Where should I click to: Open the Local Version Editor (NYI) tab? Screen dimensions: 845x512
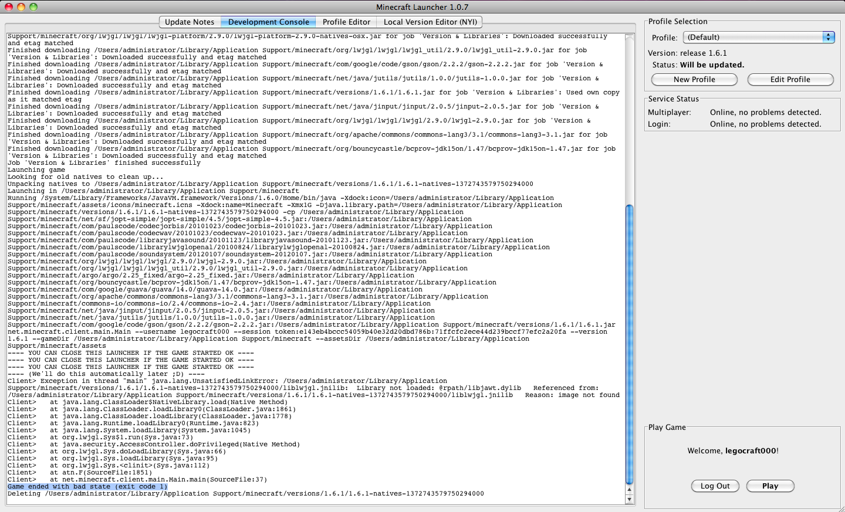point(430,22)
